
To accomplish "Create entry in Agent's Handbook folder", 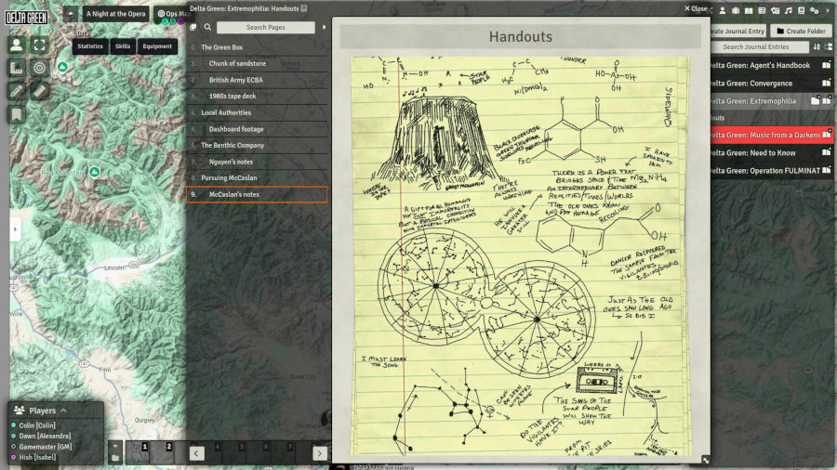I will click(827, 65).
